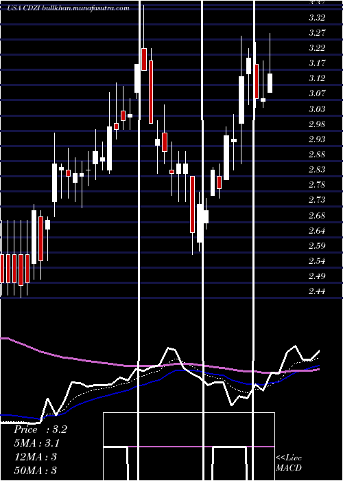
Task: Click the '5MA : 3.1' readout
Action: pos(37,443)
